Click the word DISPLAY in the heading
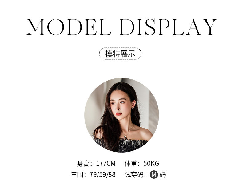The height and width of the screenshot is (191, 243). pos(168,27)
